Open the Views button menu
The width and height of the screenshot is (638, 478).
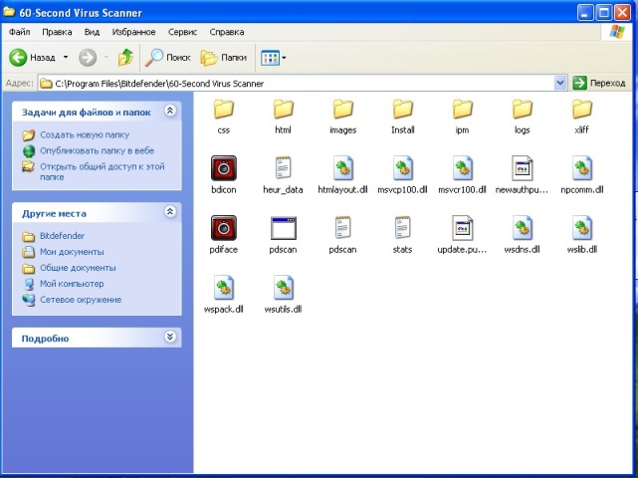pos(273,58)
